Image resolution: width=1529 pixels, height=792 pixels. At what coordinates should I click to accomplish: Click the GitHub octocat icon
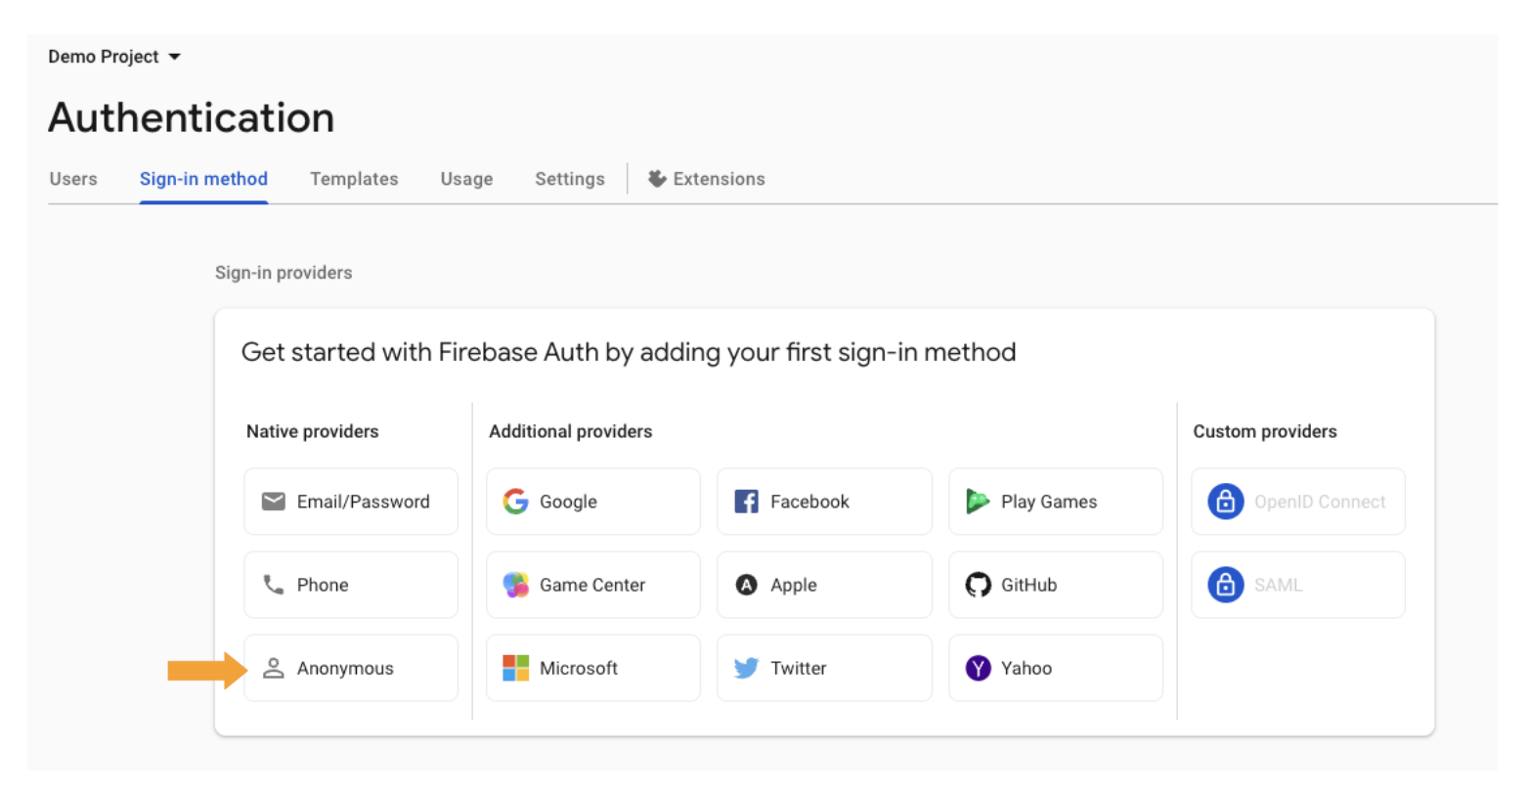click(x=978, y=585)
